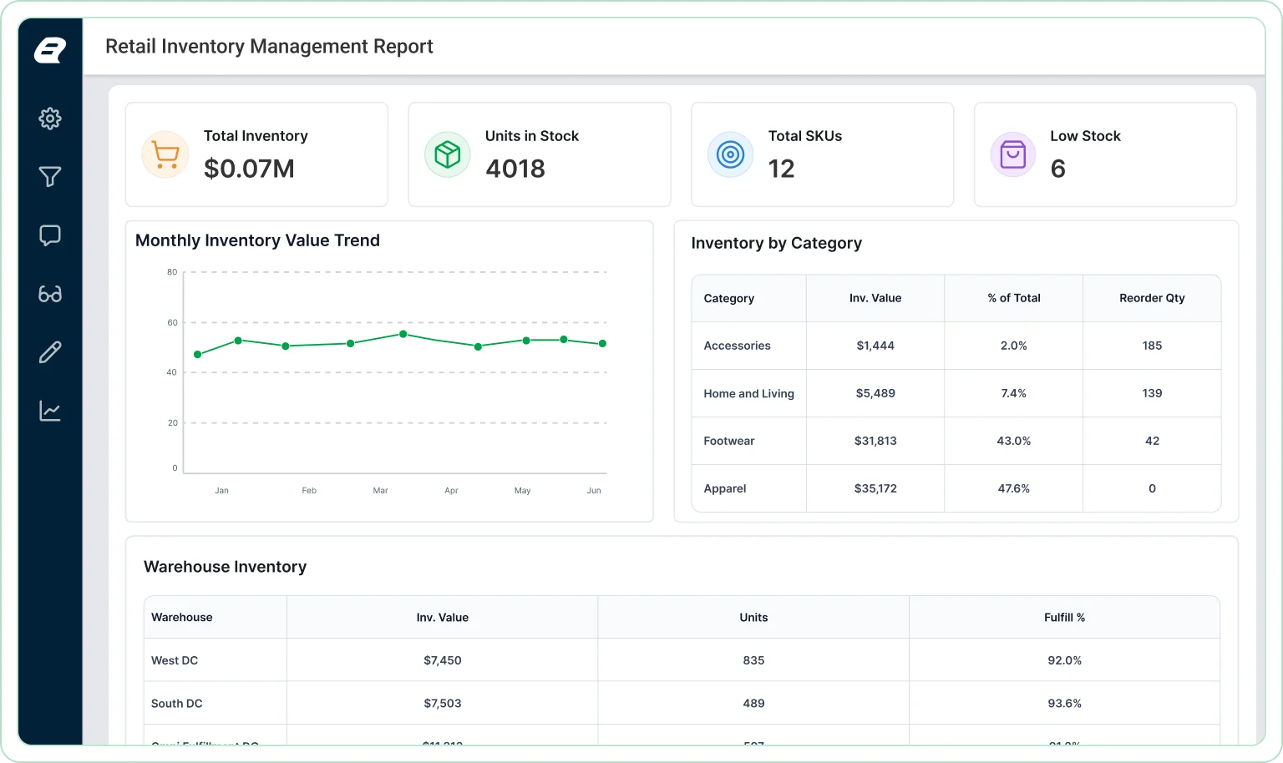Click the Inventory by Category heading
The width and height of the screenshot is (1283, 763).
(x=776, y=243)
